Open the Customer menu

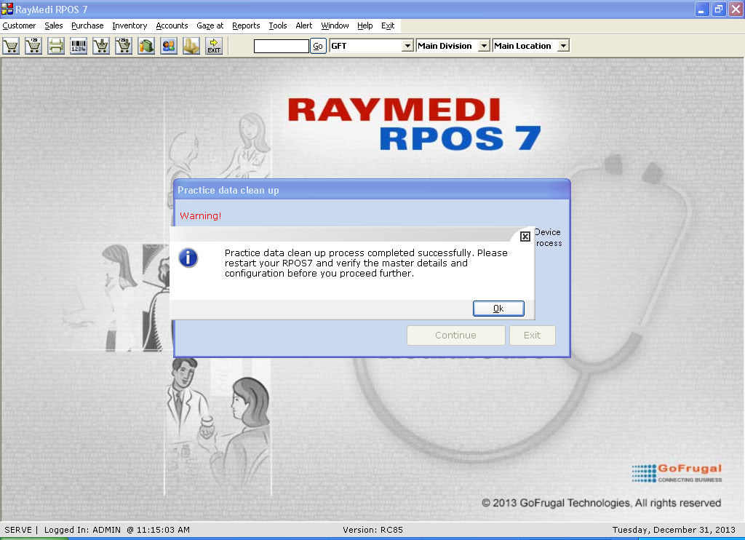19,25
